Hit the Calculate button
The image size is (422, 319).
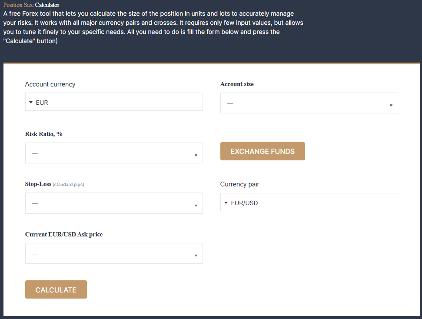[56, 289]
